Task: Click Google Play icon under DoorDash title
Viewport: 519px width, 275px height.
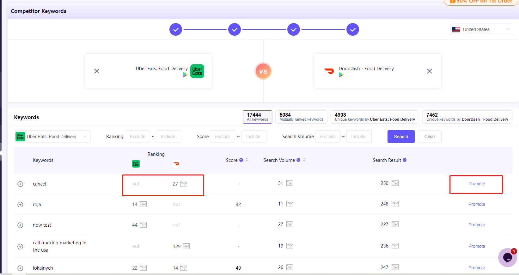Action: pos(341,75)
